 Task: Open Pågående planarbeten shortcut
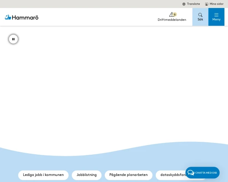click(x=128, y=175)
